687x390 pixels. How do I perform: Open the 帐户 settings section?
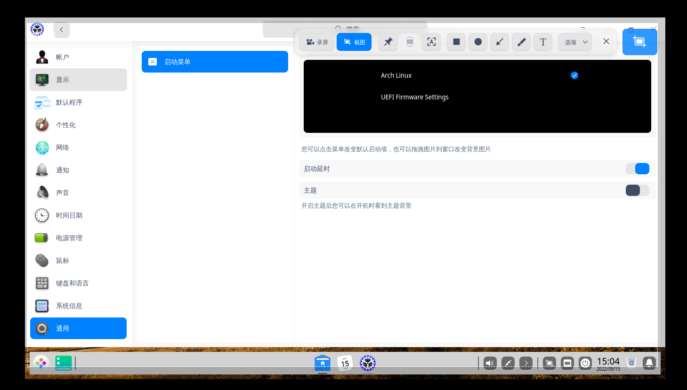78,57
